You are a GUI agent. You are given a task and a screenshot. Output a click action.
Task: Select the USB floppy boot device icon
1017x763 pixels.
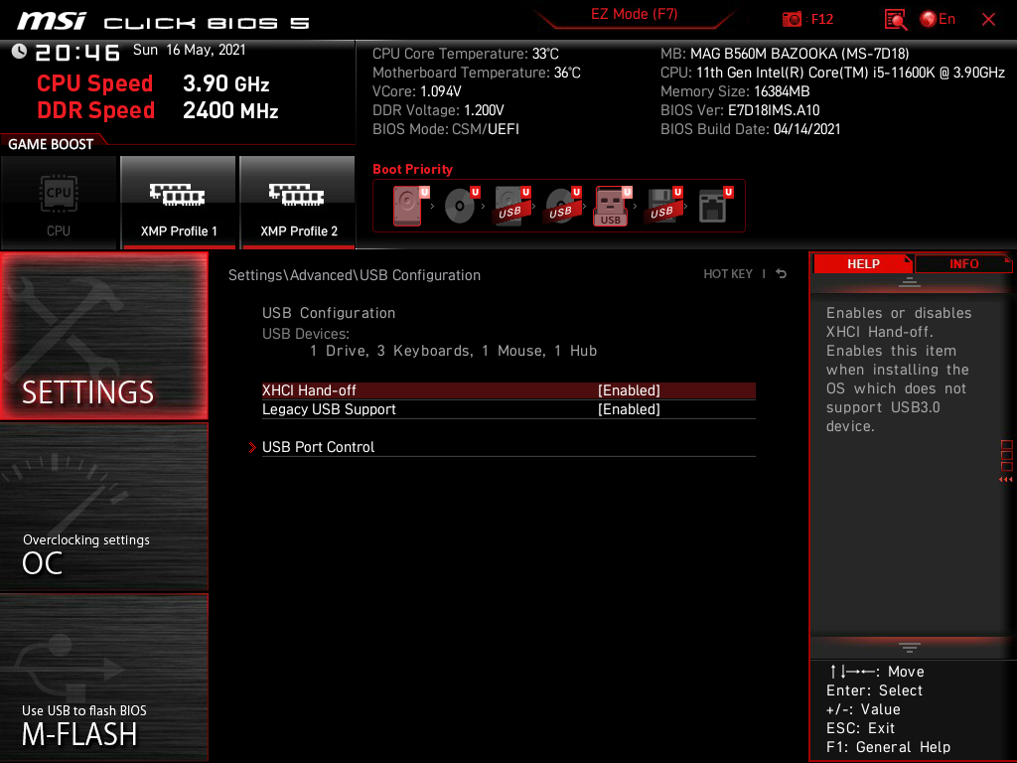pyautogui.click(x=662, y=206)
